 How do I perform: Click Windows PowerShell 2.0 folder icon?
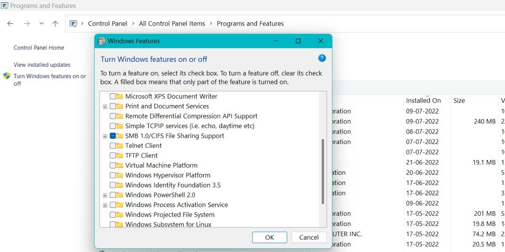click(120, 195)
